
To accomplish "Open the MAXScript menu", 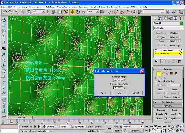I will coord(136,7).
